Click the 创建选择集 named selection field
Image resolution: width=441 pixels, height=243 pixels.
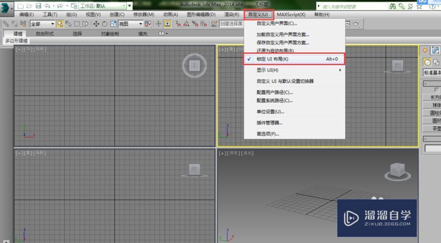pos(231,24)
